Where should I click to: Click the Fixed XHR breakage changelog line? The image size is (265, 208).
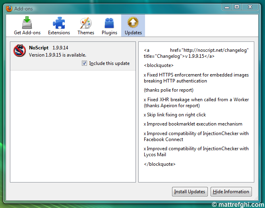(196, 102)
